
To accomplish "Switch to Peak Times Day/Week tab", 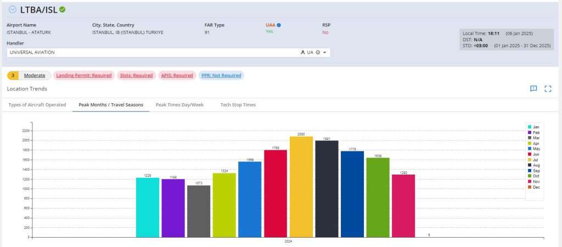I will pyautogui.click(x=179, y=104).
